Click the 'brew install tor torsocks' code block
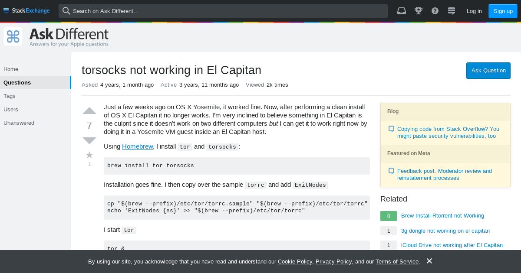 click(237, 166)
